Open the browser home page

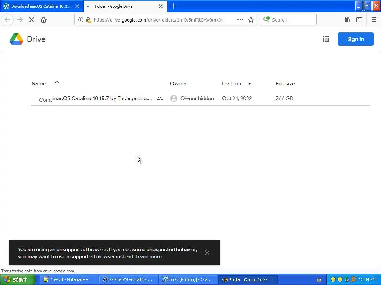click(x=44, y=20)
